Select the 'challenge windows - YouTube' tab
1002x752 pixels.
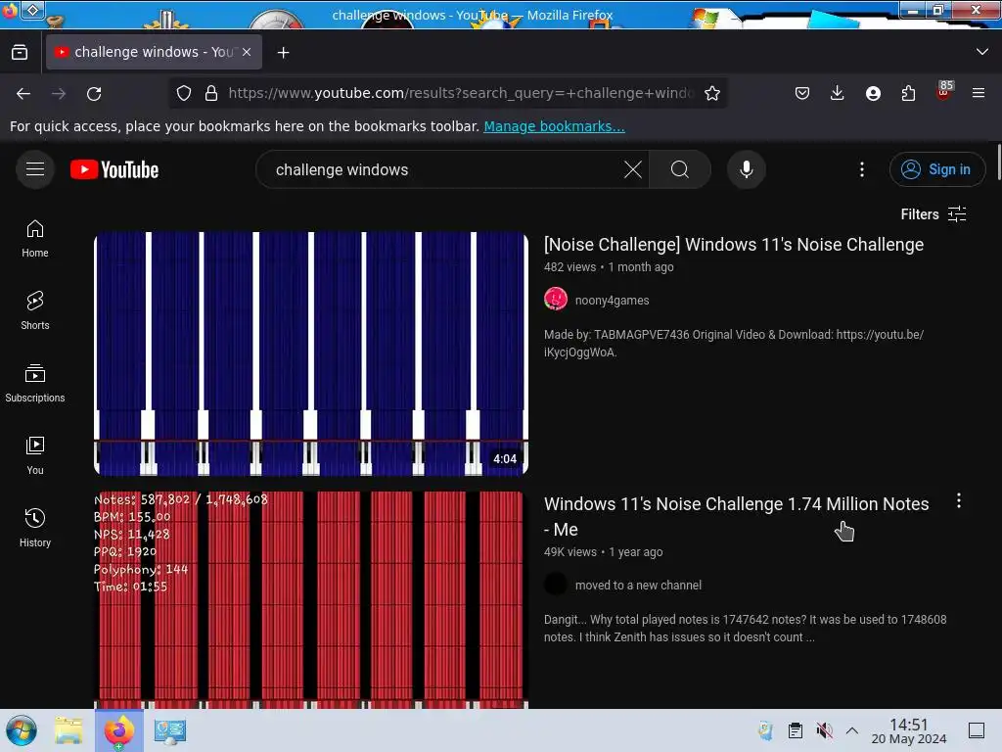click(154, 52)
